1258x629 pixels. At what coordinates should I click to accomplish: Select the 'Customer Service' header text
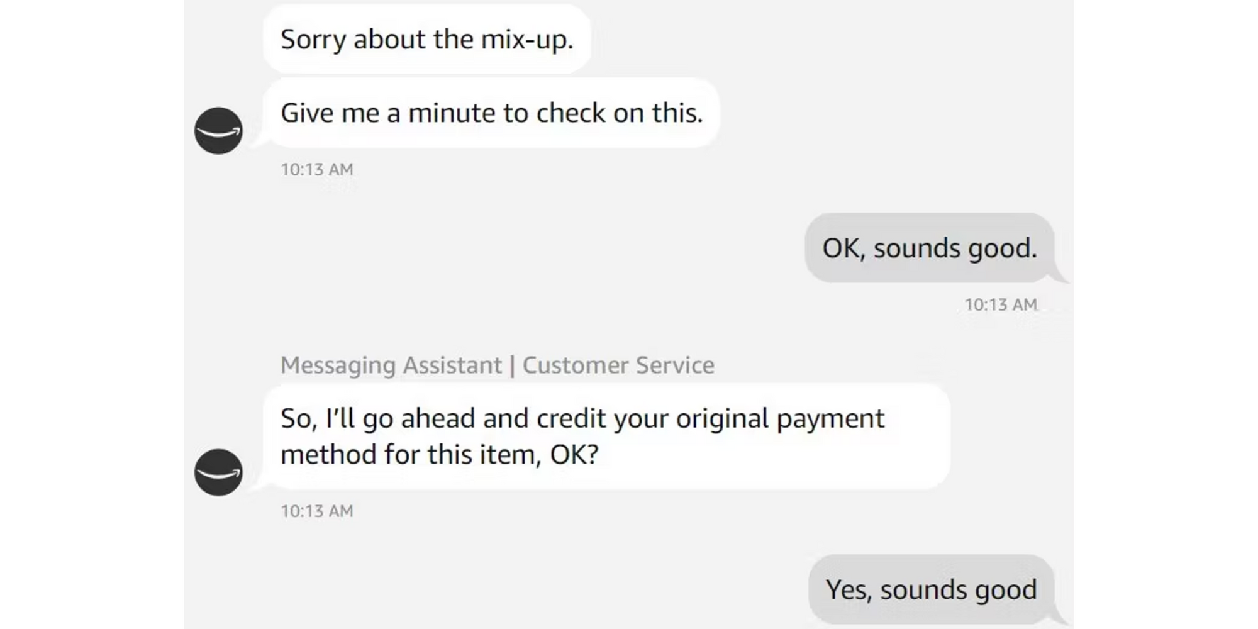[619, 365]
